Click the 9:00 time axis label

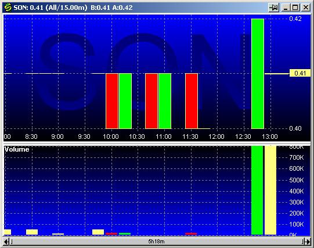tap(57, 136)
